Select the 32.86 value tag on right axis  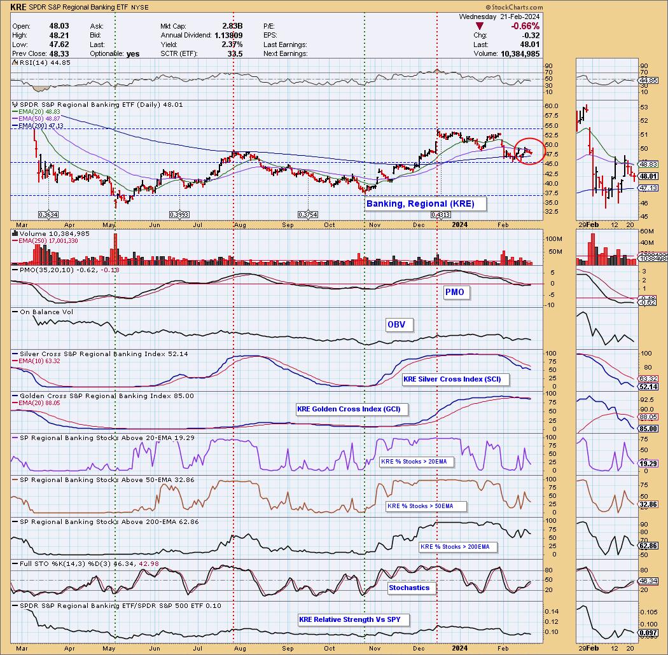pyautogui.click(x=648, y=504)
